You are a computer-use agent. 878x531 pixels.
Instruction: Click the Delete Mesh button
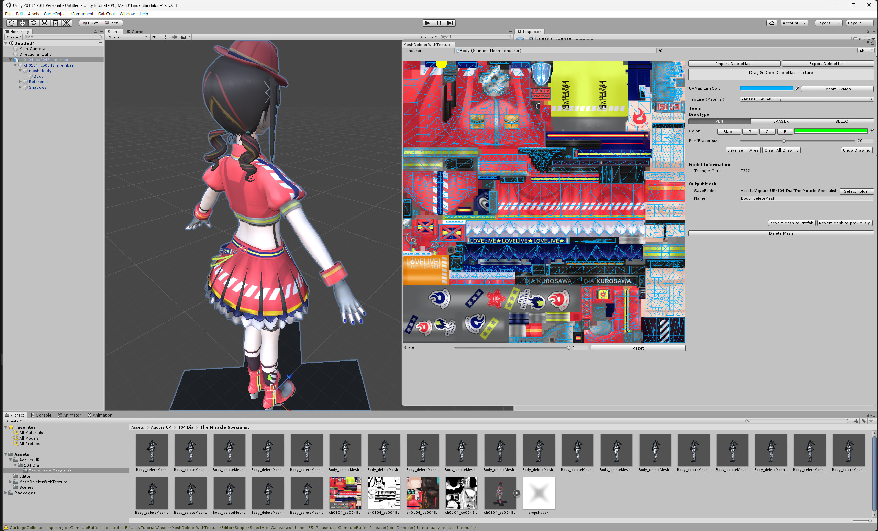(780, 233)
